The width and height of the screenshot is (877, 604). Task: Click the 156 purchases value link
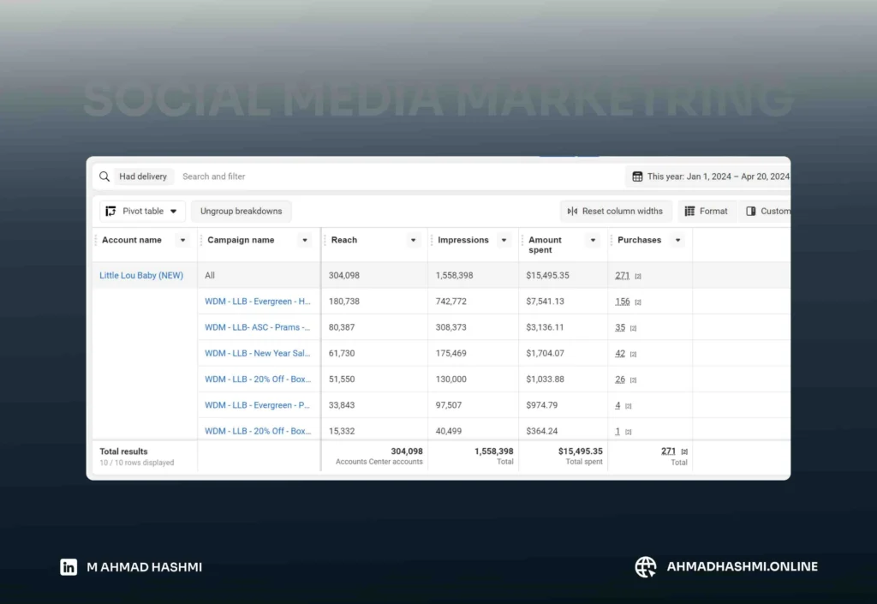coord(623,302)
